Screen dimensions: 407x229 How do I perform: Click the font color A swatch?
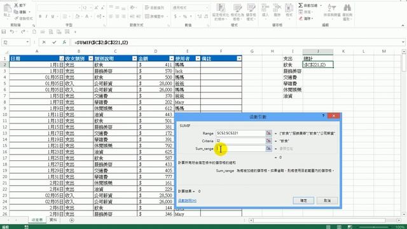point(87,17)
